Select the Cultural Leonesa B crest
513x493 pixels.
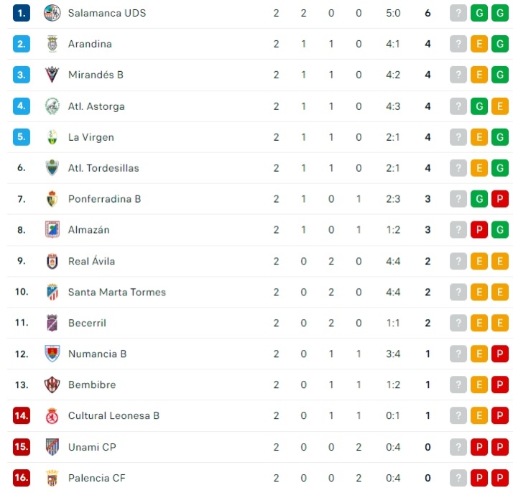coord(52,415)
